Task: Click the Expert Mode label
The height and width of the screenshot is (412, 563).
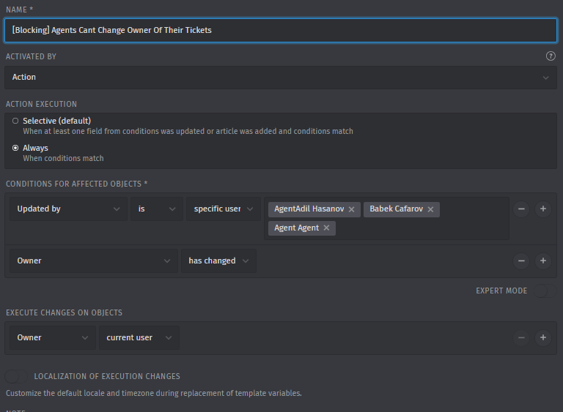Action: [501, 291]
